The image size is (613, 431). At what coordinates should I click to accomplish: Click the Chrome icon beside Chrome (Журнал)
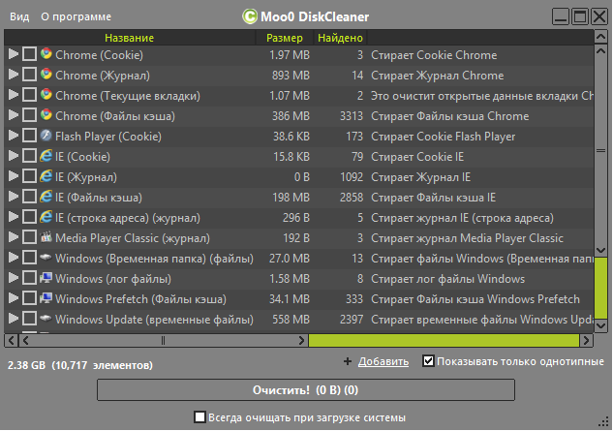tap(46, 74)
